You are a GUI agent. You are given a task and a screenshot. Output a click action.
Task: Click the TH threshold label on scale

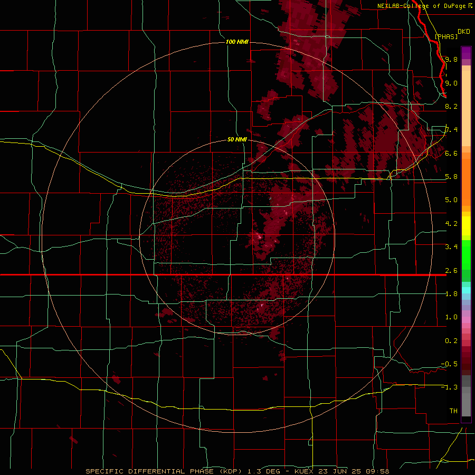tap(453, 411)
